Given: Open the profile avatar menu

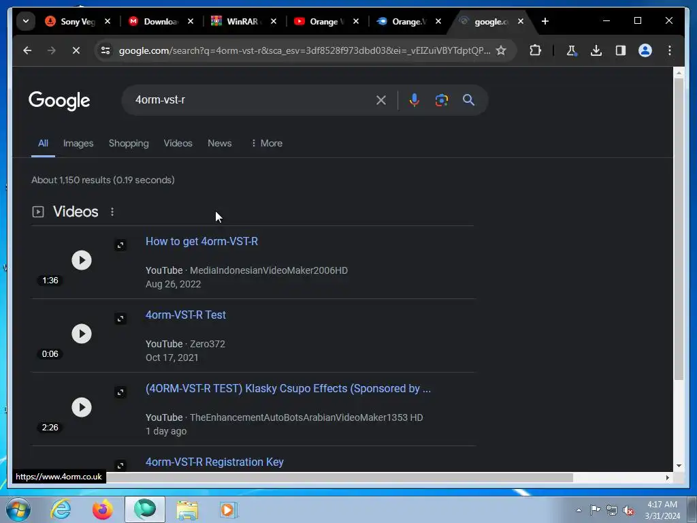Looking at the screenshot, I should click(x=645, y=50).
